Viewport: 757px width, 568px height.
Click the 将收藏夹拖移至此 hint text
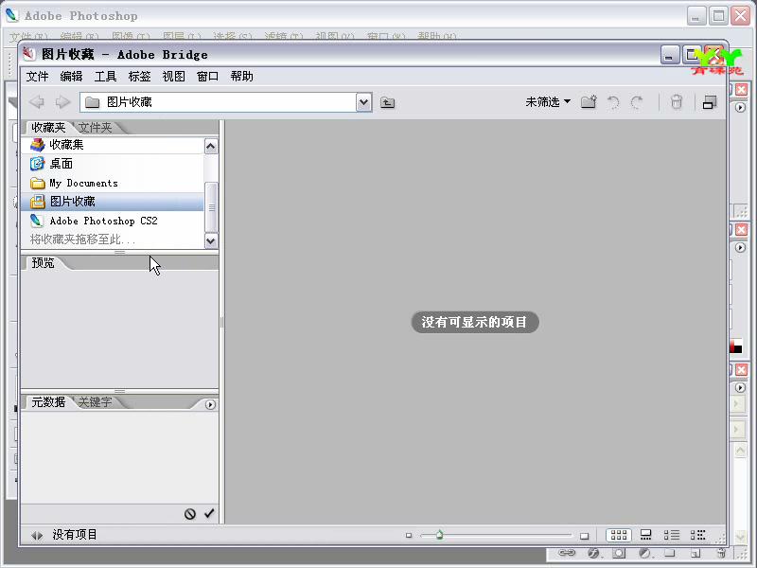click(82, 240)
